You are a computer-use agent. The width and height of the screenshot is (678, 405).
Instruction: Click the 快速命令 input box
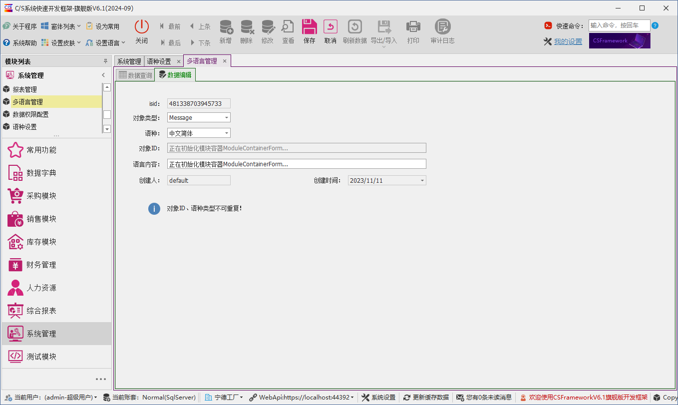pyautogui.click(x=620, y=25)
